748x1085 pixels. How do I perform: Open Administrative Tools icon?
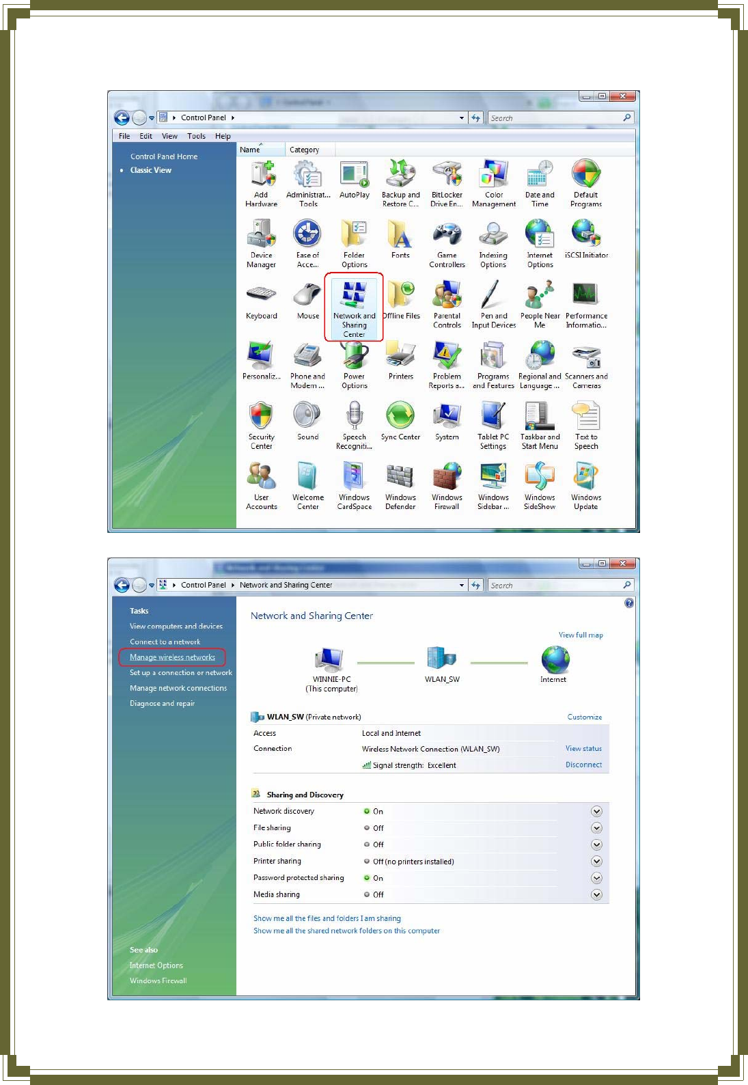point(308,184)
